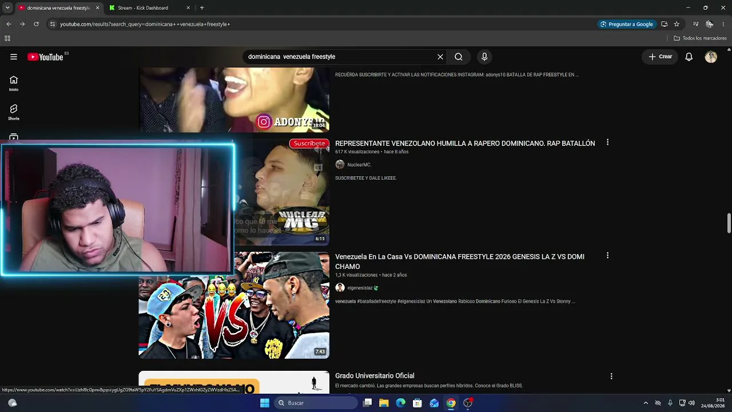
Task: Open Inicio in the YouTube sidebar
Action: [14, 84]
